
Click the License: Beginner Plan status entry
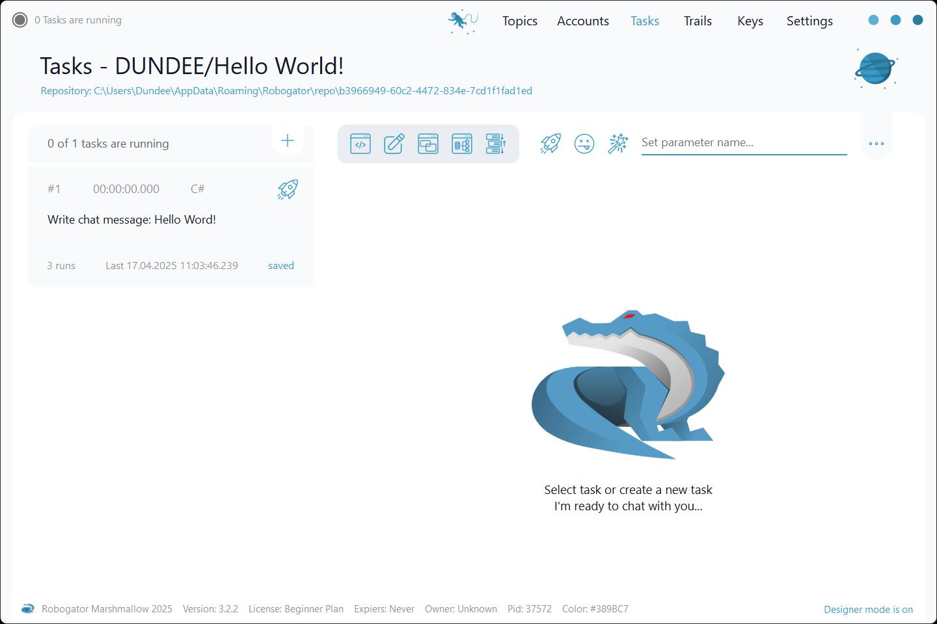[296, 609]
